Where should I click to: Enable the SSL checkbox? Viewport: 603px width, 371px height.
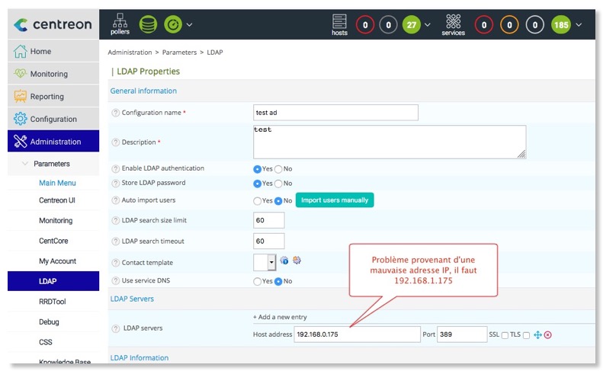click(505, 335)
